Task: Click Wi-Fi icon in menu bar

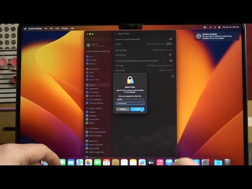Action: pos(210,27)
